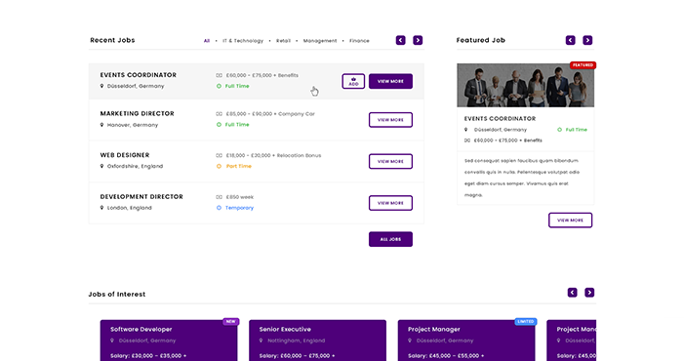Go to previous Recent Jobs page arrow
The width and height of the screenshot is (684, 361).
tap(400, 40)
